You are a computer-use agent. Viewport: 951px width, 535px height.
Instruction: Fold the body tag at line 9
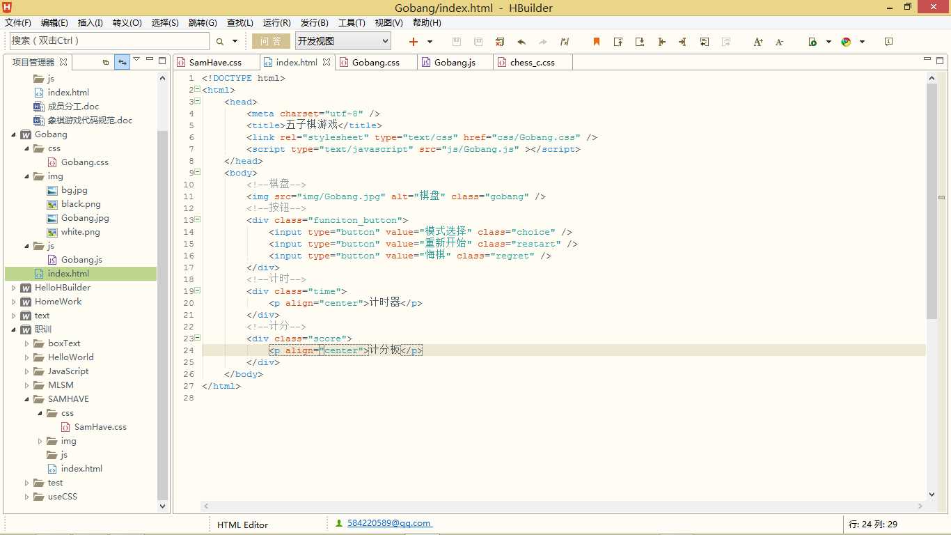click(x=198, y=173)
